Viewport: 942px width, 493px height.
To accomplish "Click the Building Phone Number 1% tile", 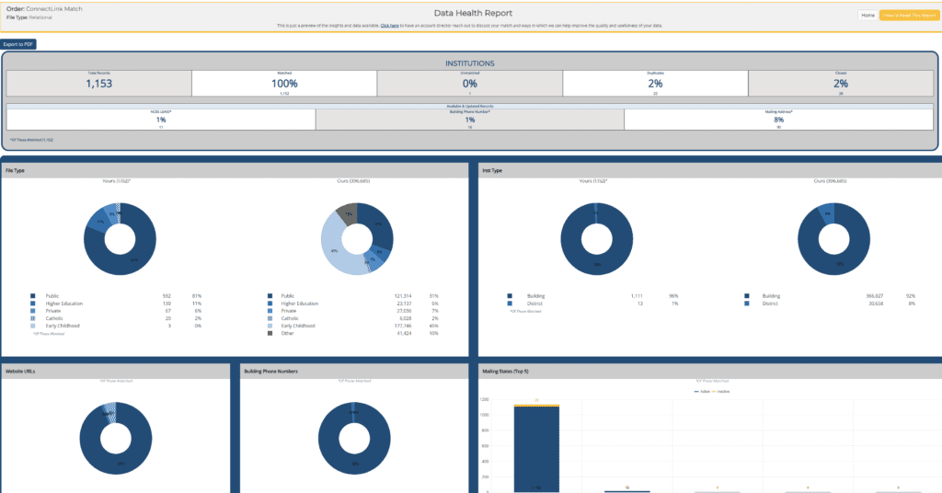I will pyautogui.click(x=469, y=120).
